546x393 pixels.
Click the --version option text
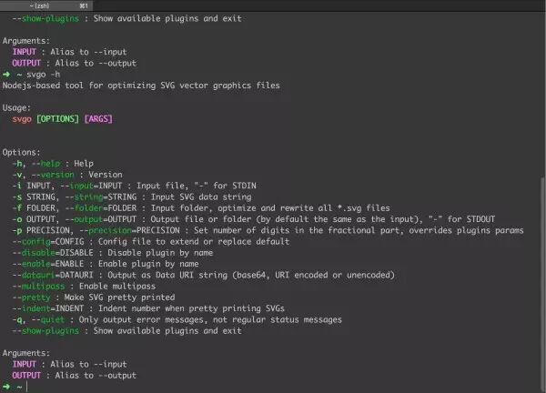[x=53, y=175]
